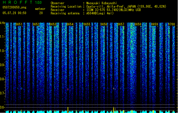The image size is (178, 113).
Task: Click the 0654 time marker
Action: 70,24
